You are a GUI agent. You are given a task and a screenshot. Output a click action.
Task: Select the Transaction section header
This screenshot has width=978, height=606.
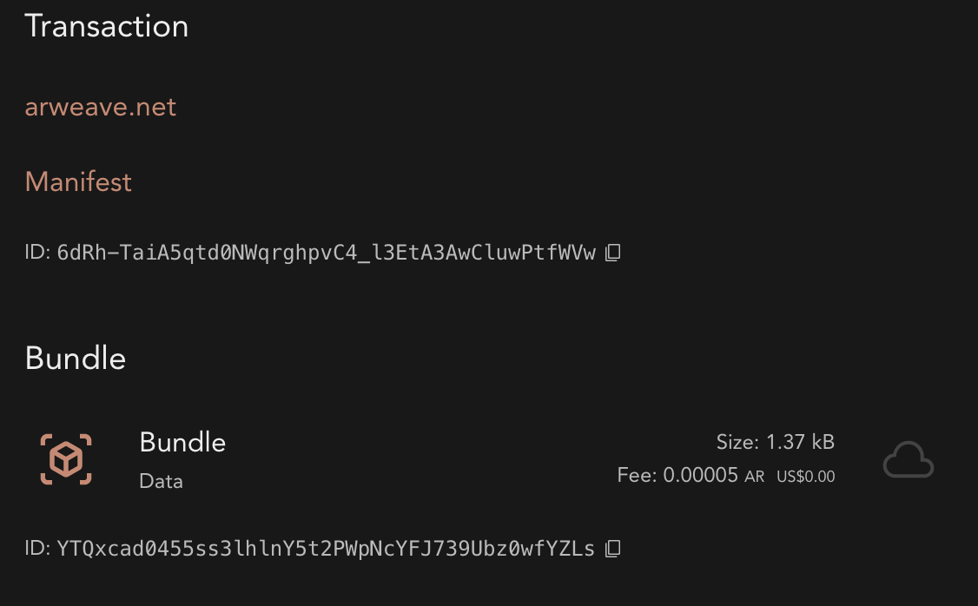(107, 26)
